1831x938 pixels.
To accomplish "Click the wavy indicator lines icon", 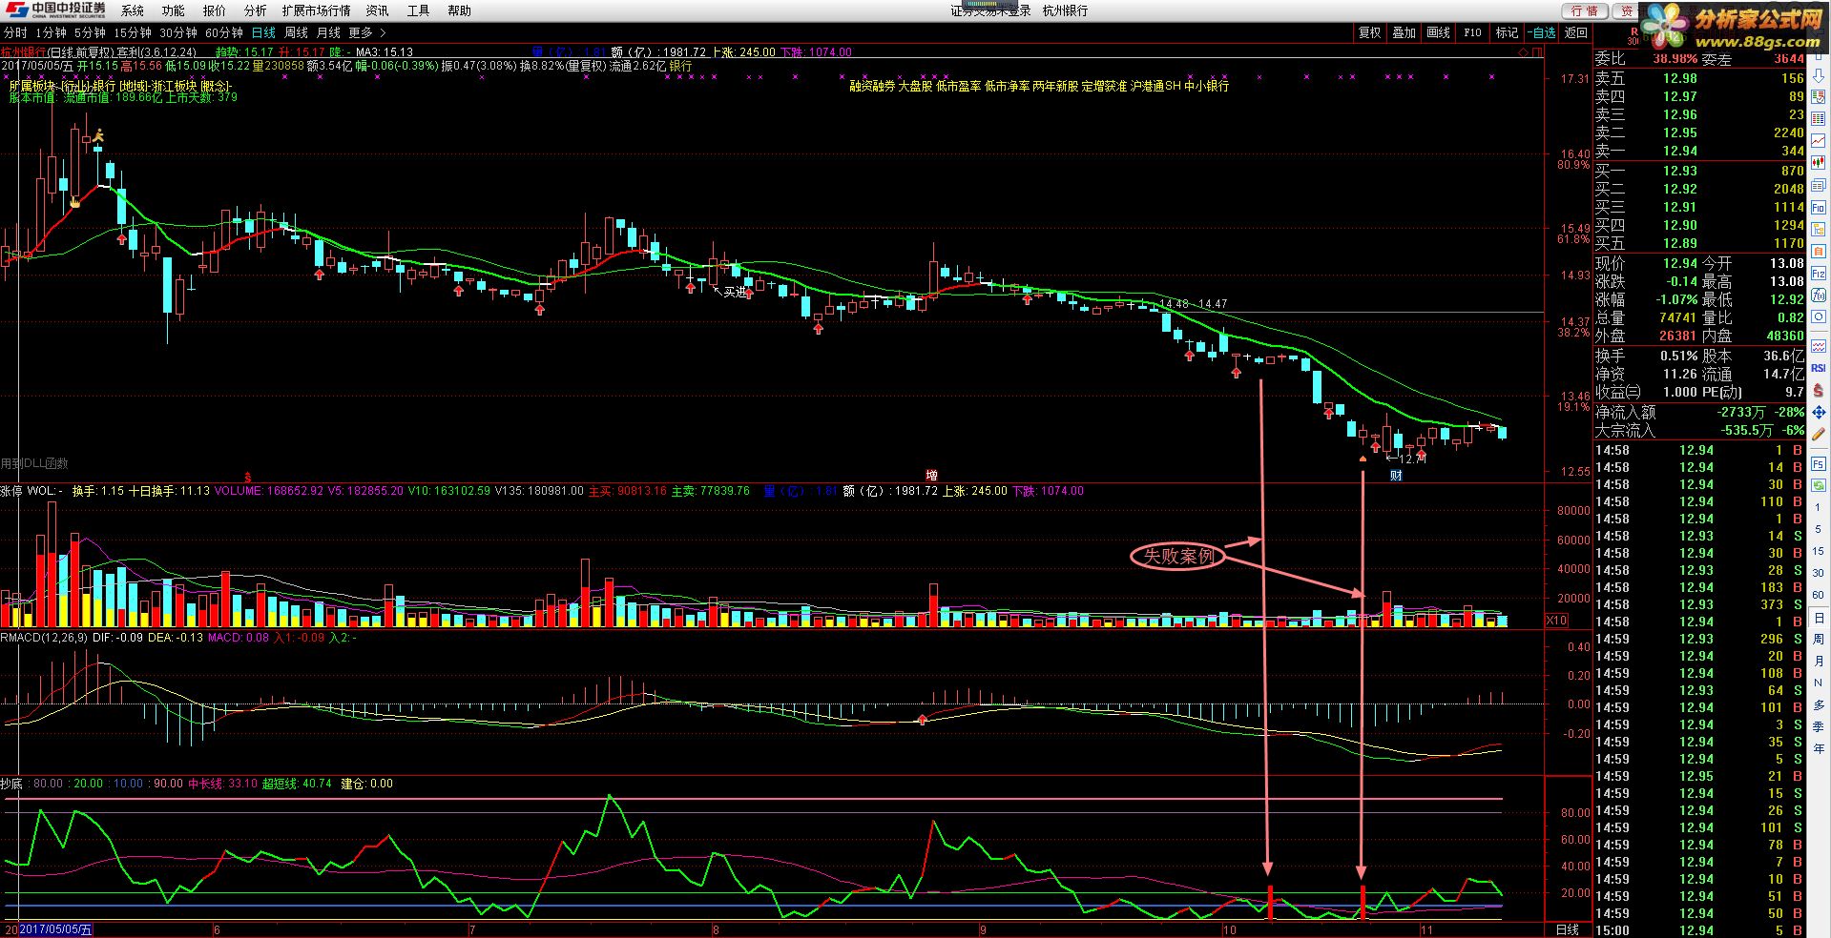I will point(1819,346).
